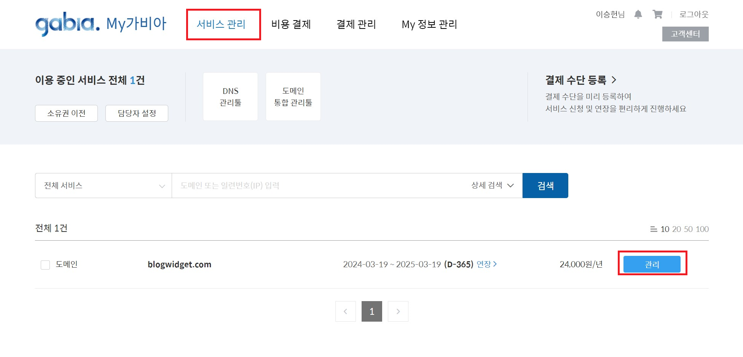The width and height of the screenshot is (743, 357).
Task: Click the gabia logo
Action: click(67, 24)
